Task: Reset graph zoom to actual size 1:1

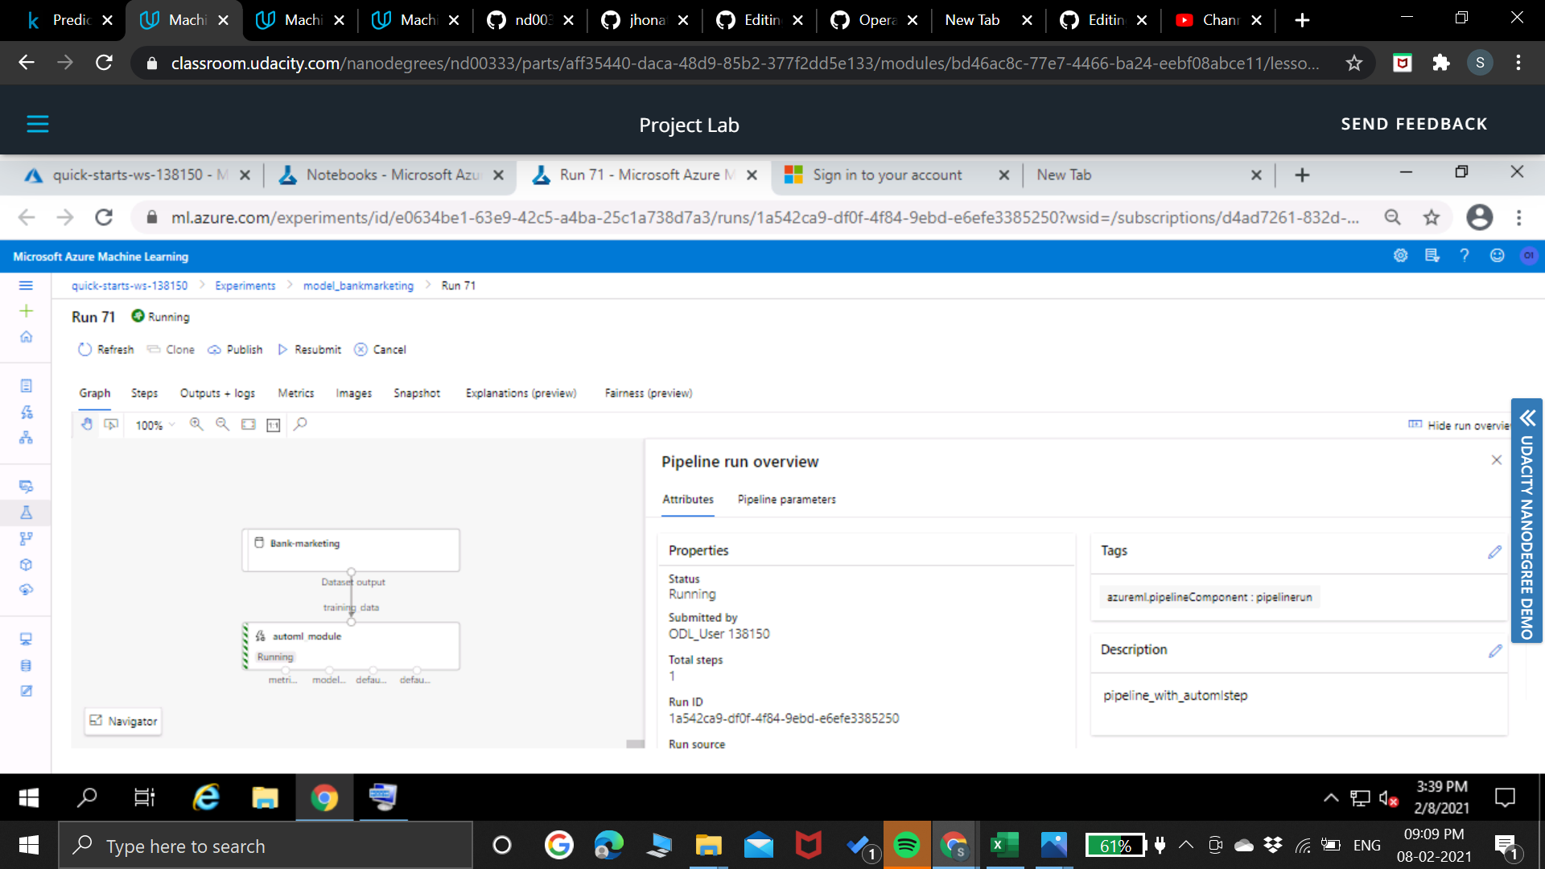Action: (274, 425)
